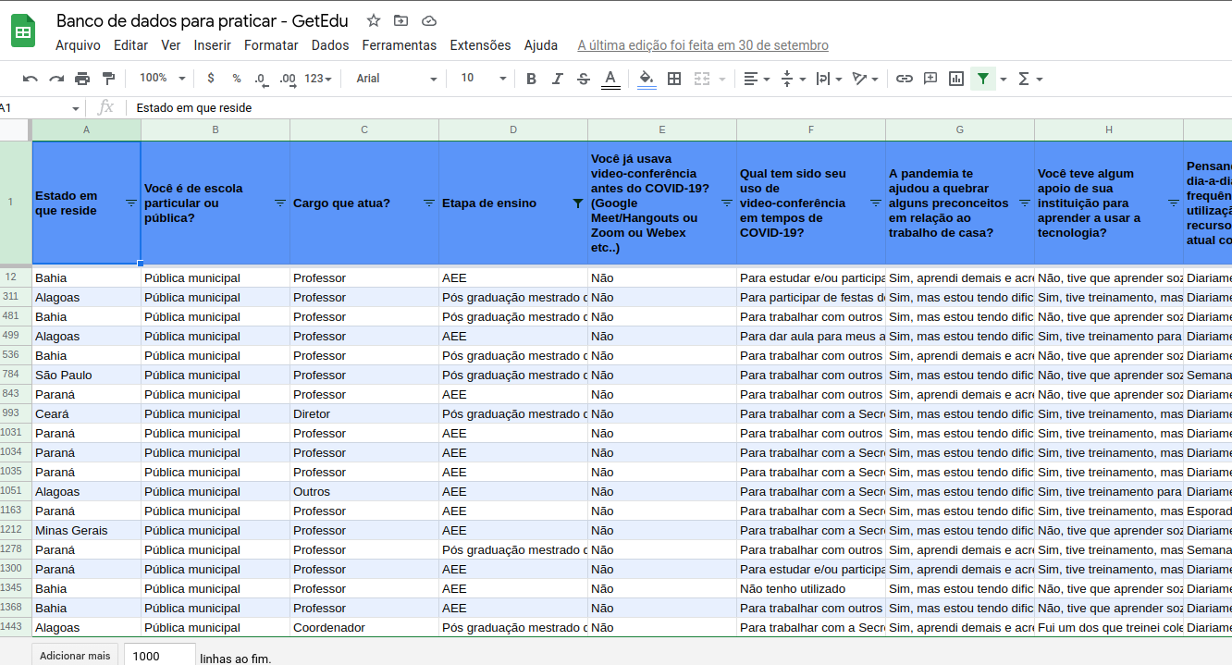Open the zoom 100% dropdown

point(162,79)
